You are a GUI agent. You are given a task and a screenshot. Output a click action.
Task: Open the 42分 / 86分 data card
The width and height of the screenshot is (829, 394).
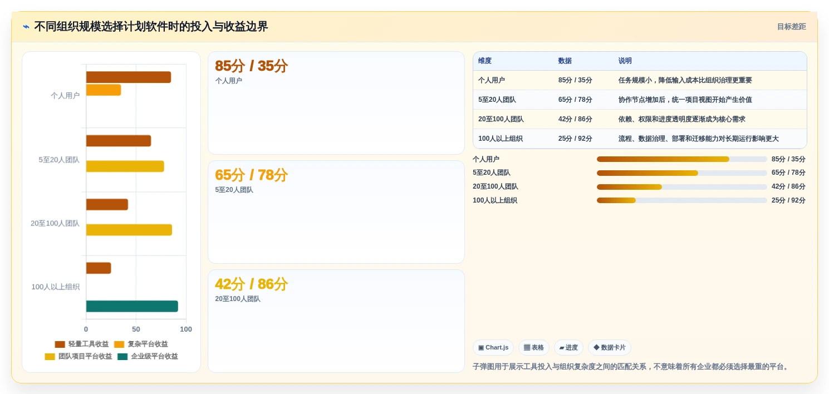coord(336,321)
